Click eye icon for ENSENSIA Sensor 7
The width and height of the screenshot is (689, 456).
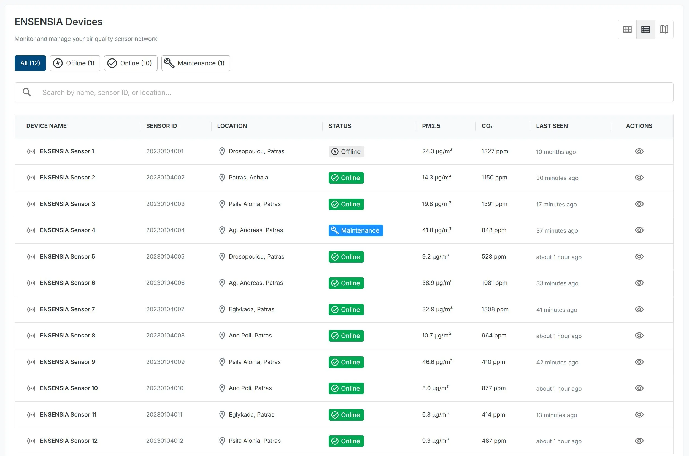pos(639,309)
